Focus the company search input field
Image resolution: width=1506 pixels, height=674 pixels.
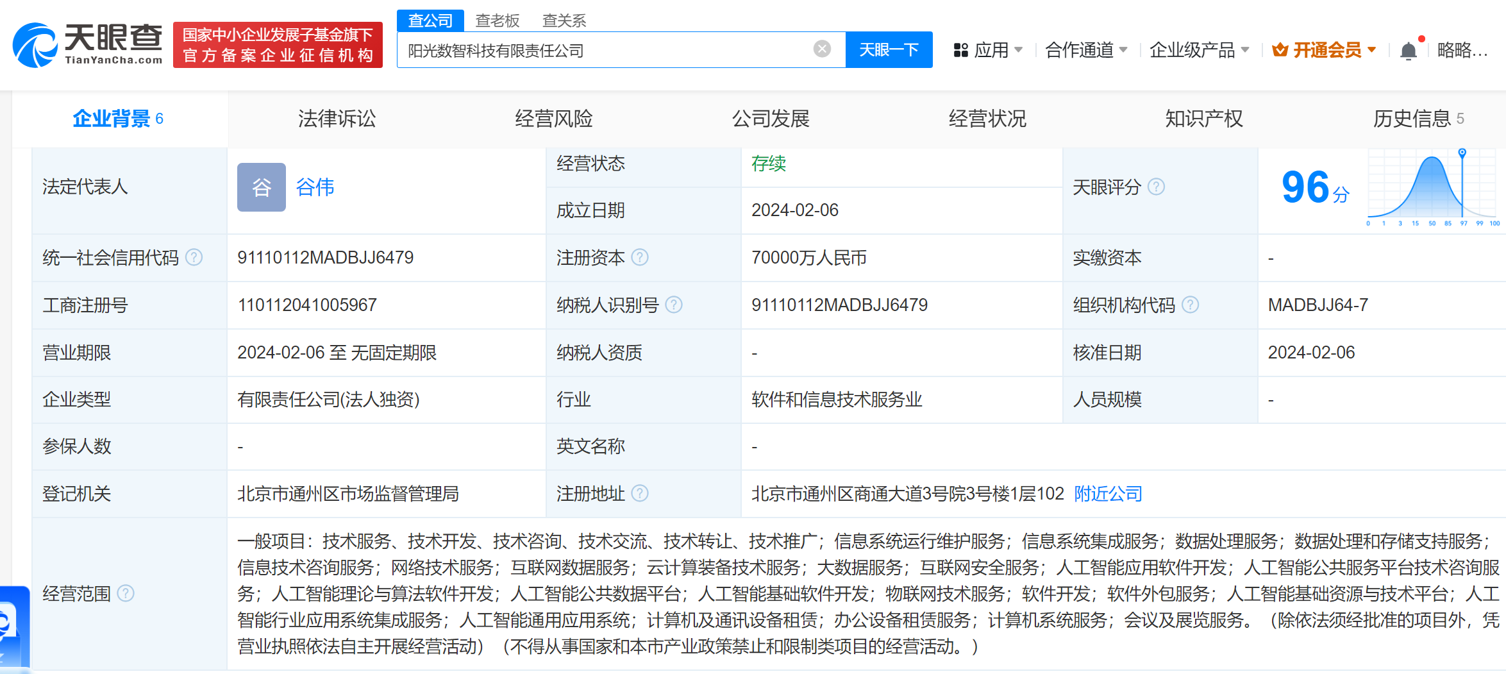(603, 50)
